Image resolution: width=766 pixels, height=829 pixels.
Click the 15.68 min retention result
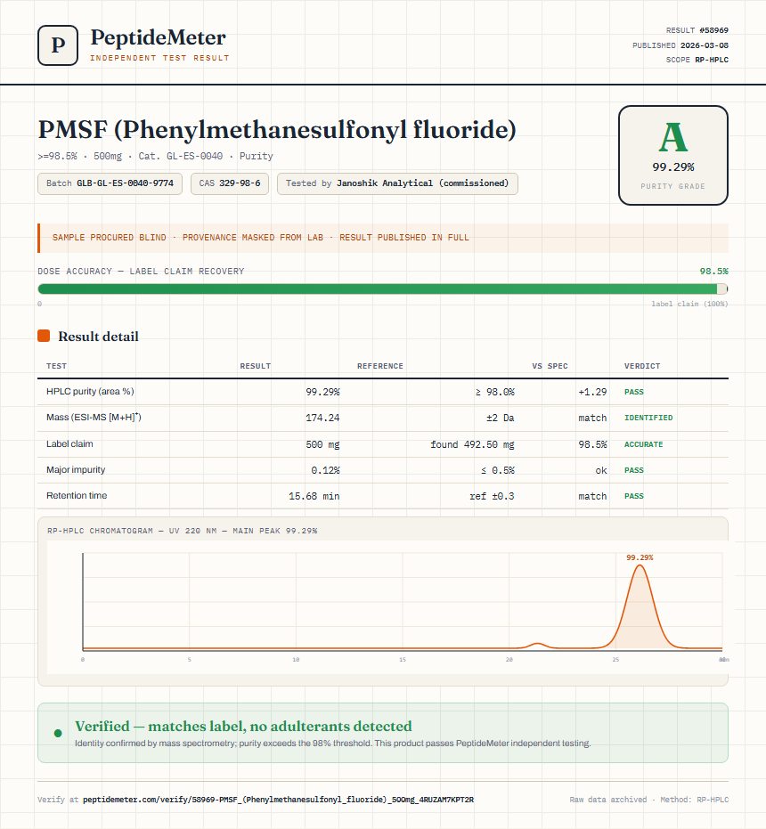click(314, 496)
